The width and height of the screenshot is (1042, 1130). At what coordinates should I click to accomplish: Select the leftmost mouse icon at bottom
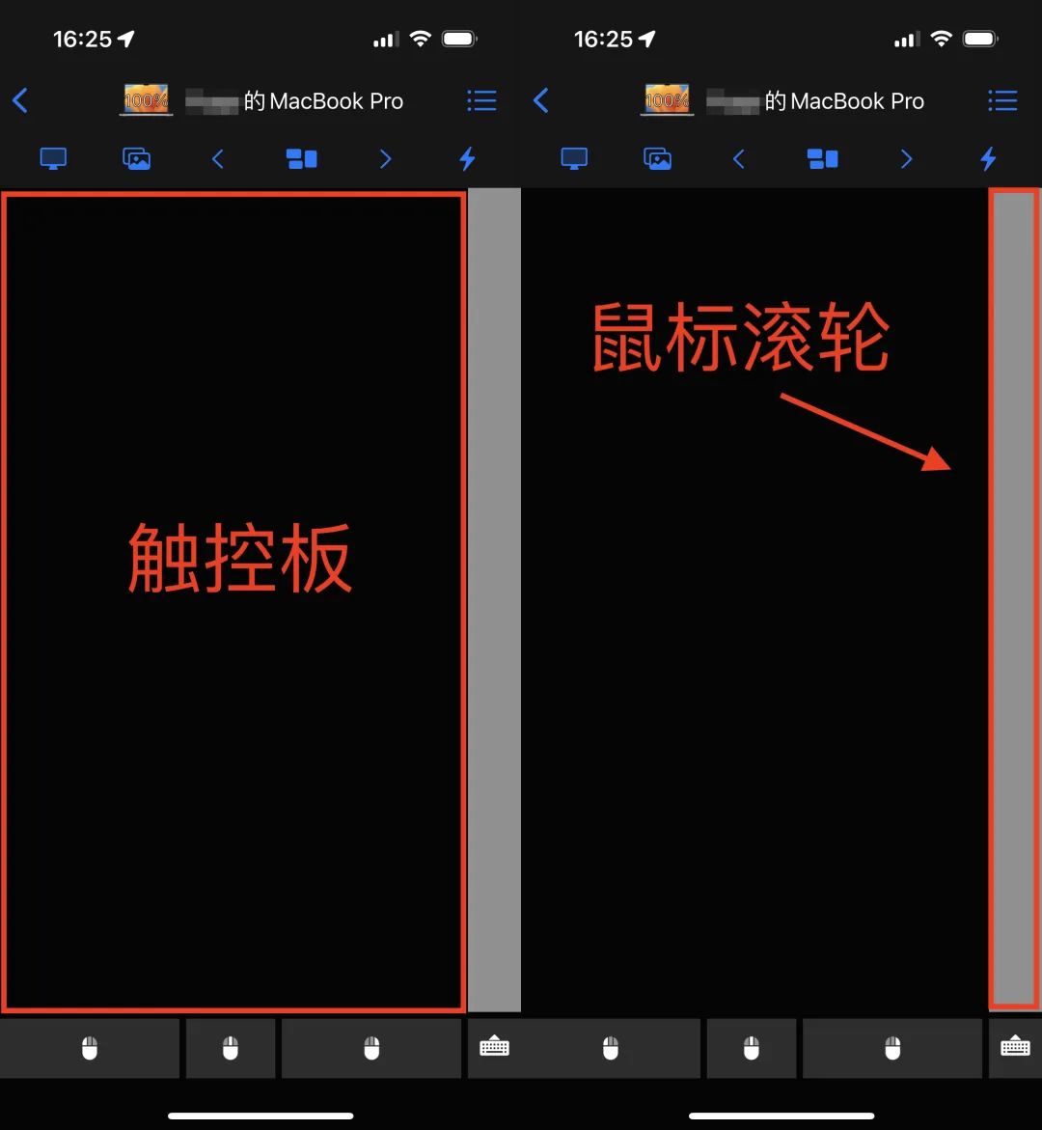pos(89,1045)
